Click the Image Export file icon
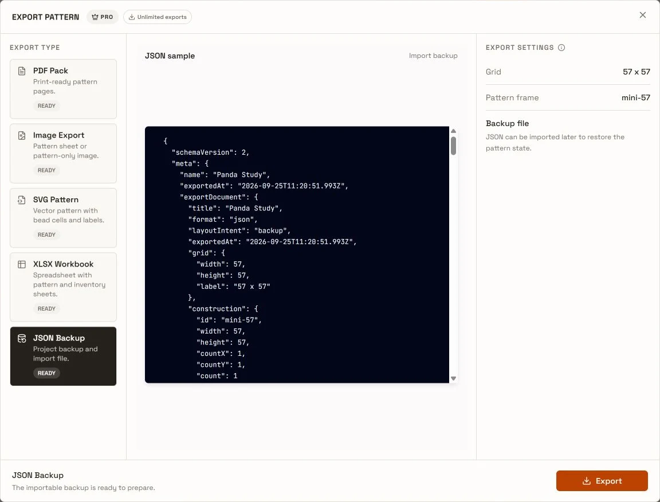The width and height of the screenshot is (660, 502). 22,135
